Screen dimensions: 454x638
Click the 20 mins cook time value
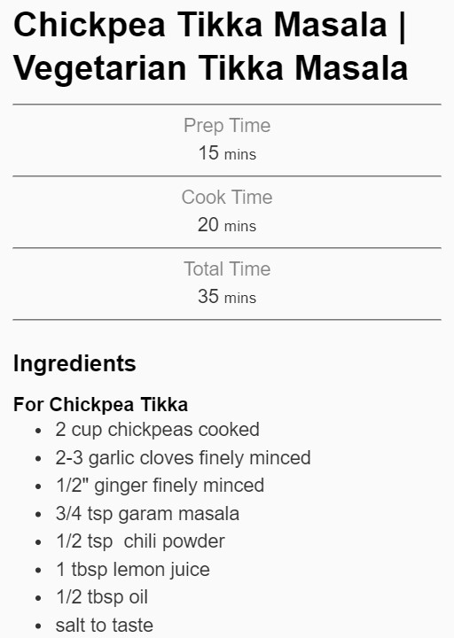coord(227,225)
